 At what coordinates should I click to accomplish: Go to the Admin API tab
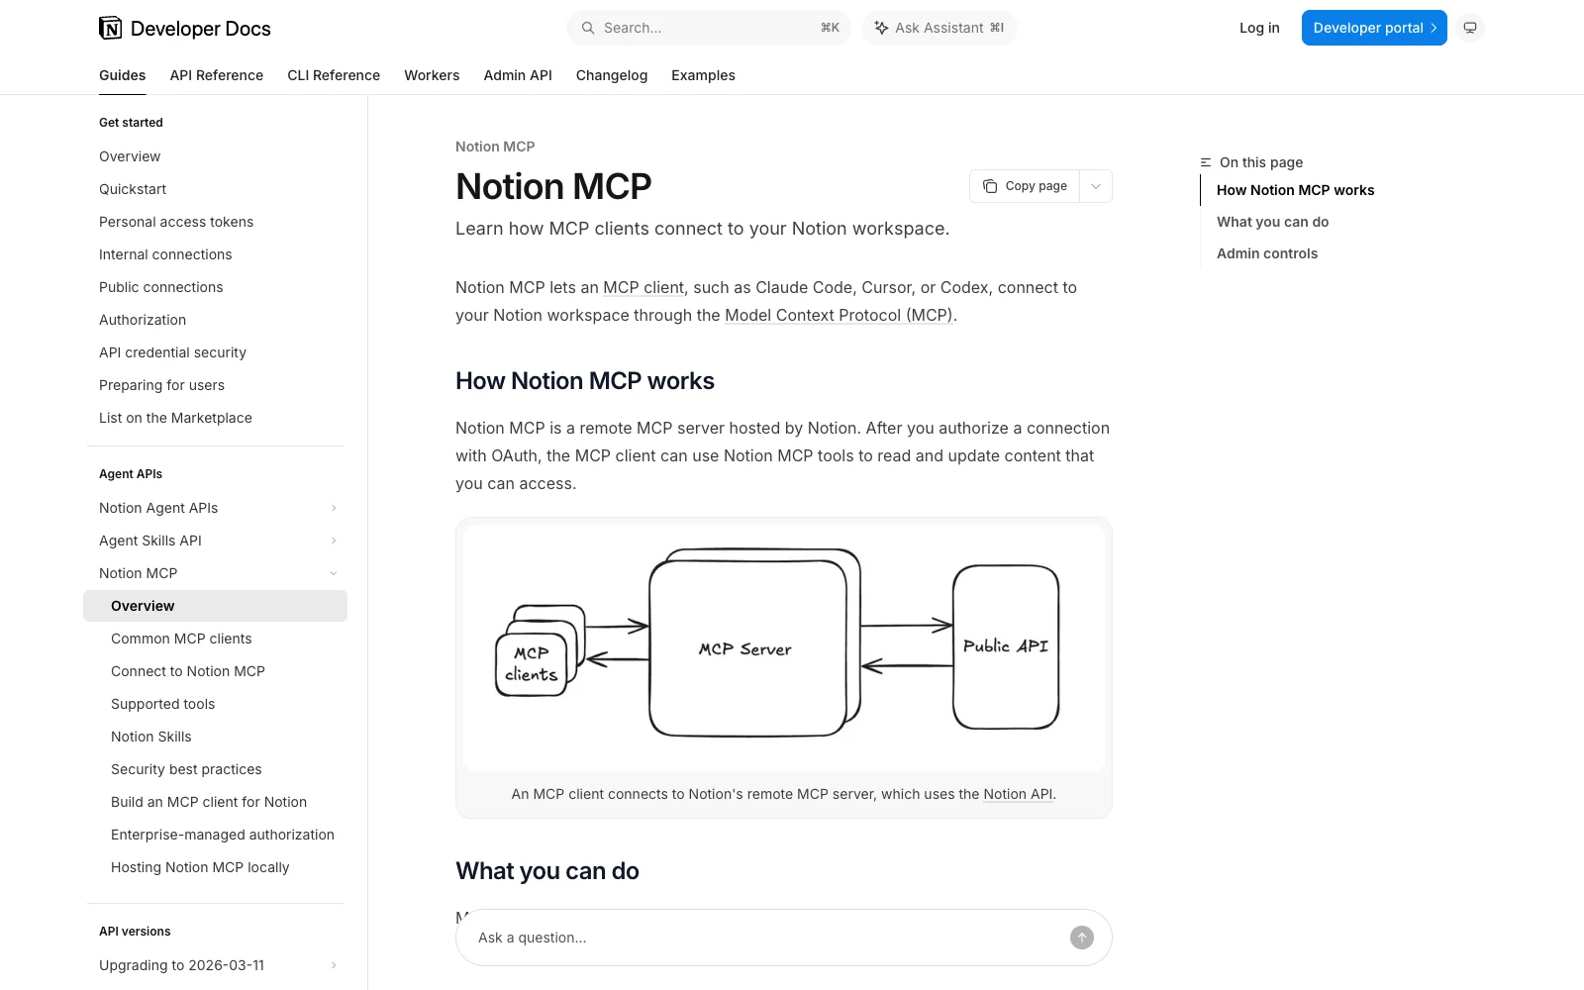tap(518, 75)
